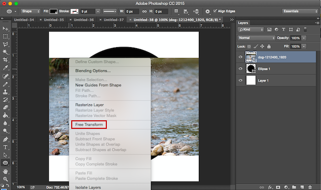Open the Essentials workspace dropdown
Image resolution: width=321 pixels, height=190 pixels.
300,11
